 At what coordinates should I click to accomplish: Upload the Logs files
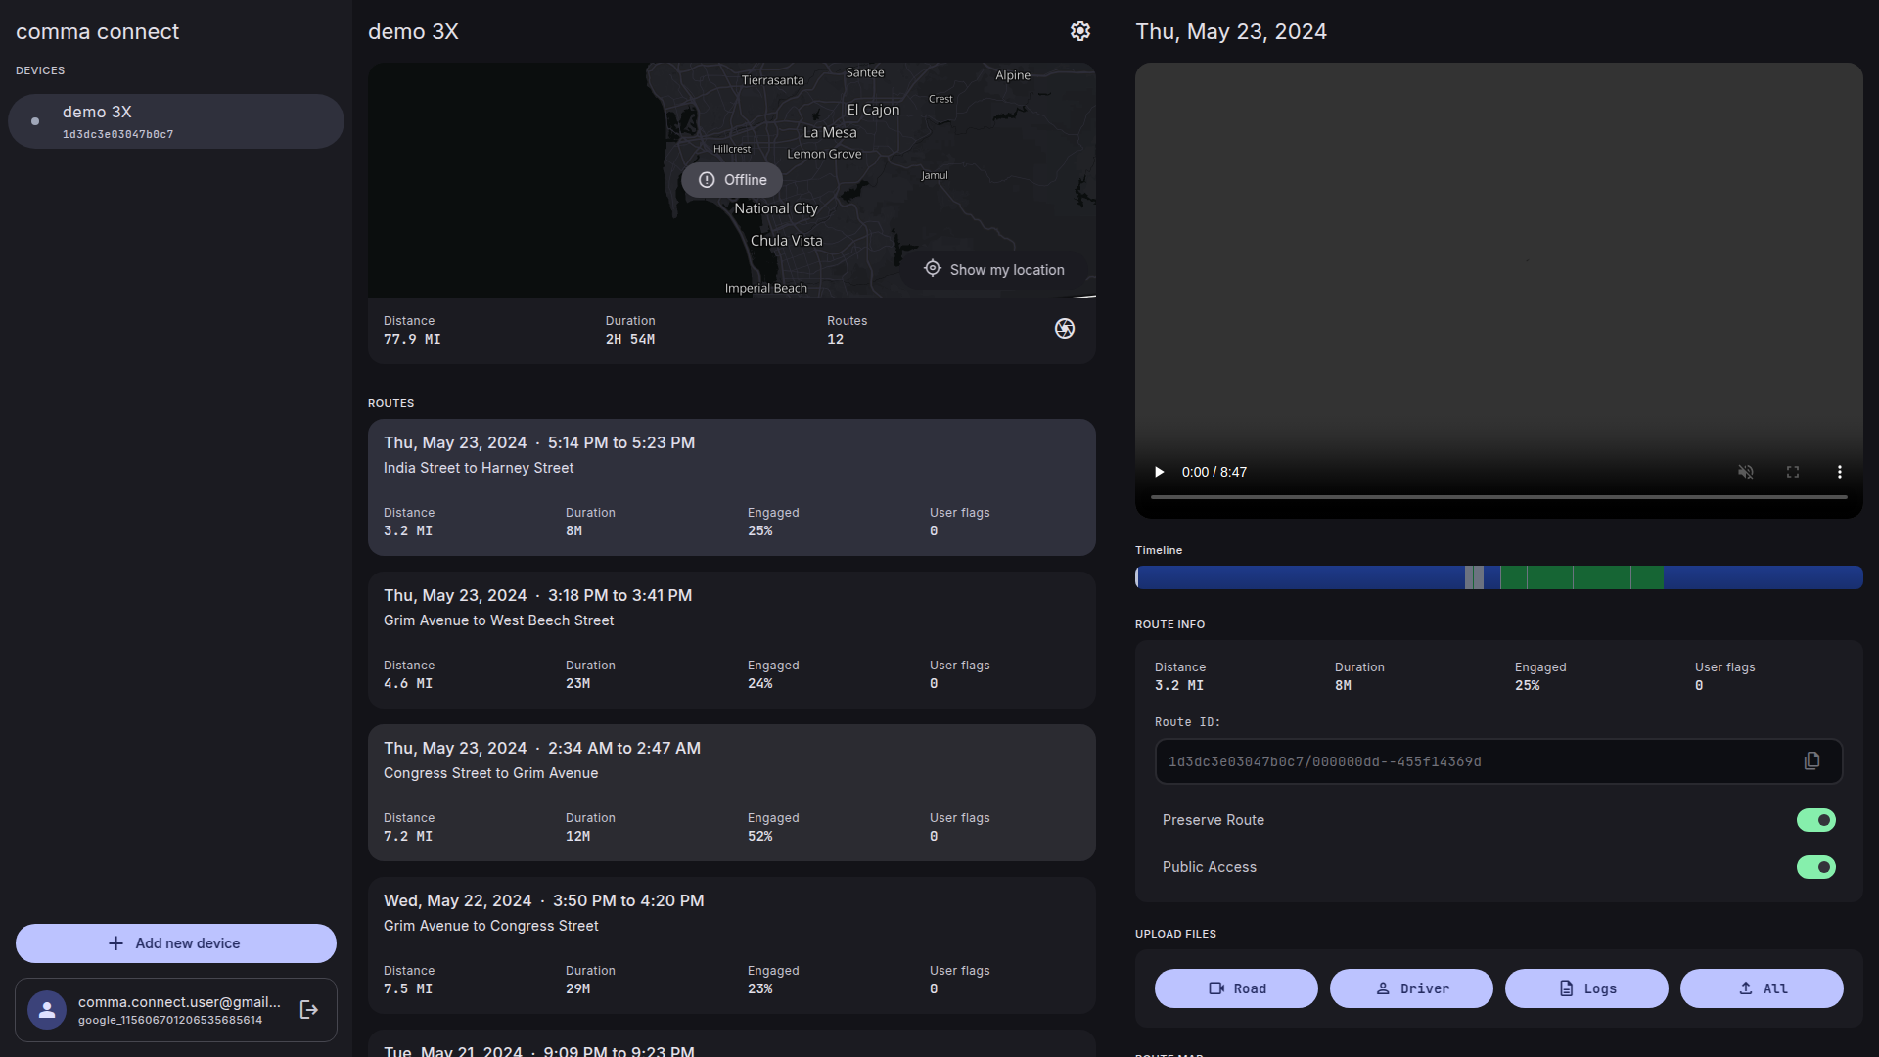1586,988
